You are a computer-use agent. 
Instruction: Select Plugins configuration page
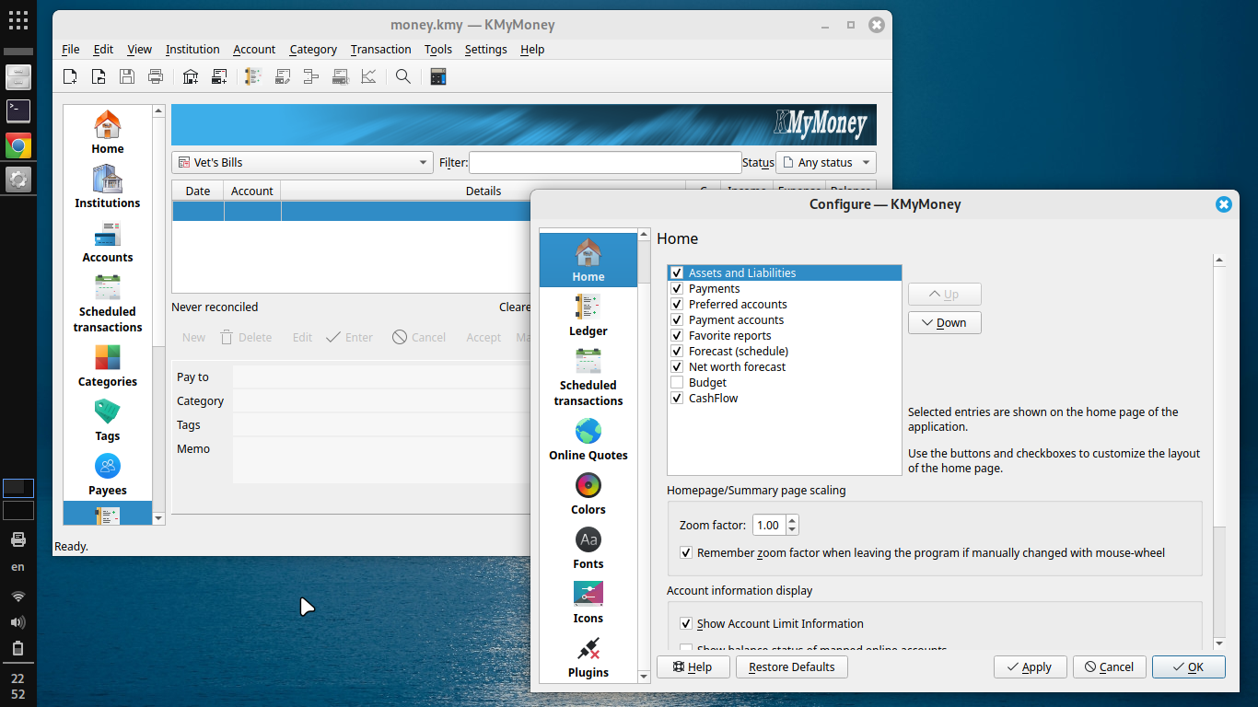(x=588, y=656)
